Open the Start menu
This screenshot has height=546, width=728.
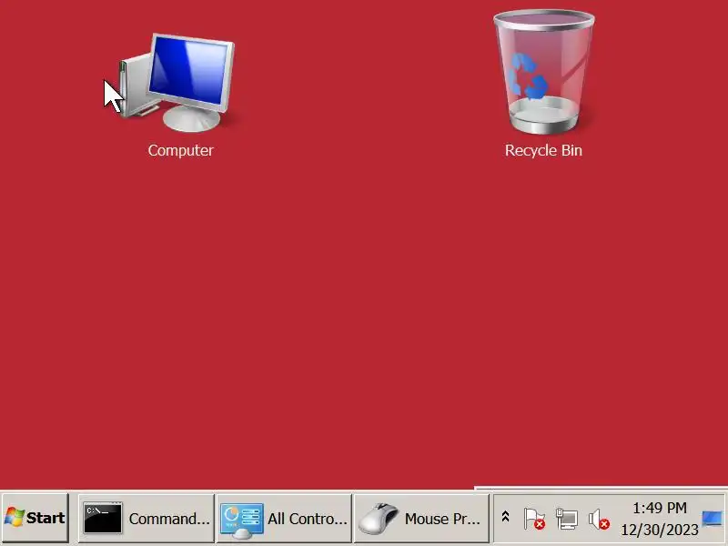(x=35, y=518)
